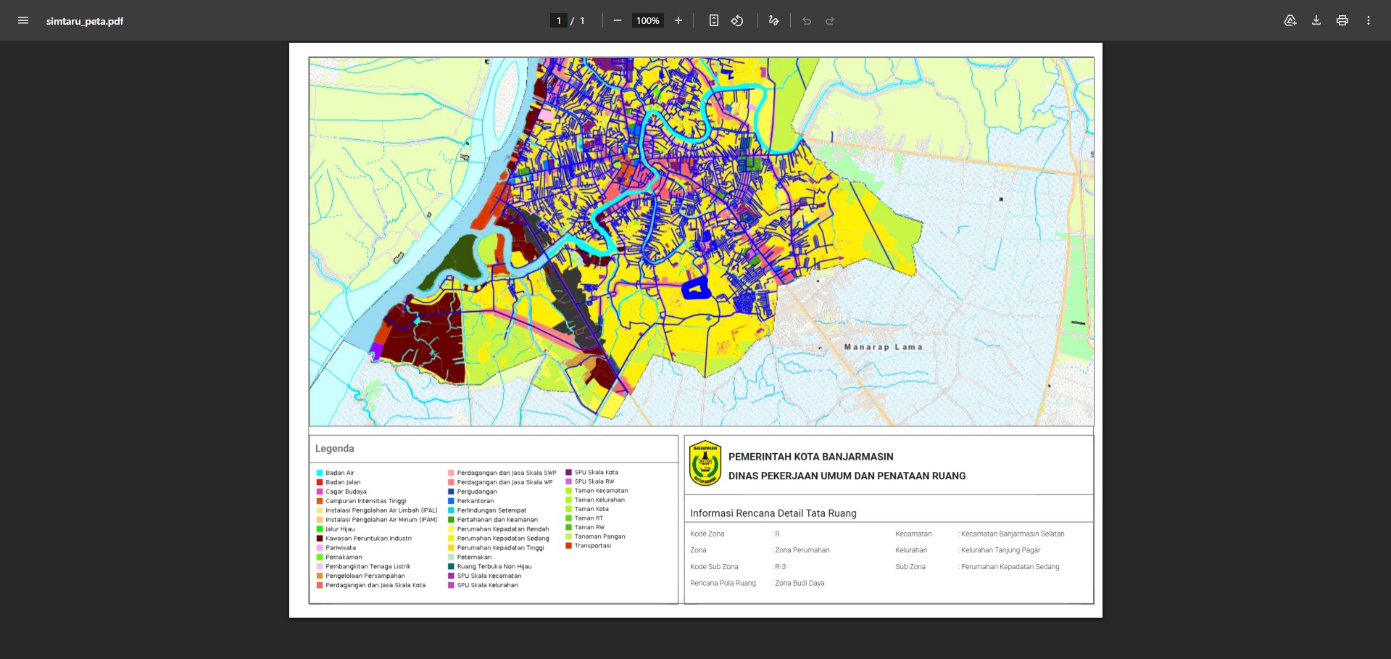Click the Banjarmasin city emblem logo
Screen dimensions: 1391x659
pyautogui.click(x=705, y=463)
